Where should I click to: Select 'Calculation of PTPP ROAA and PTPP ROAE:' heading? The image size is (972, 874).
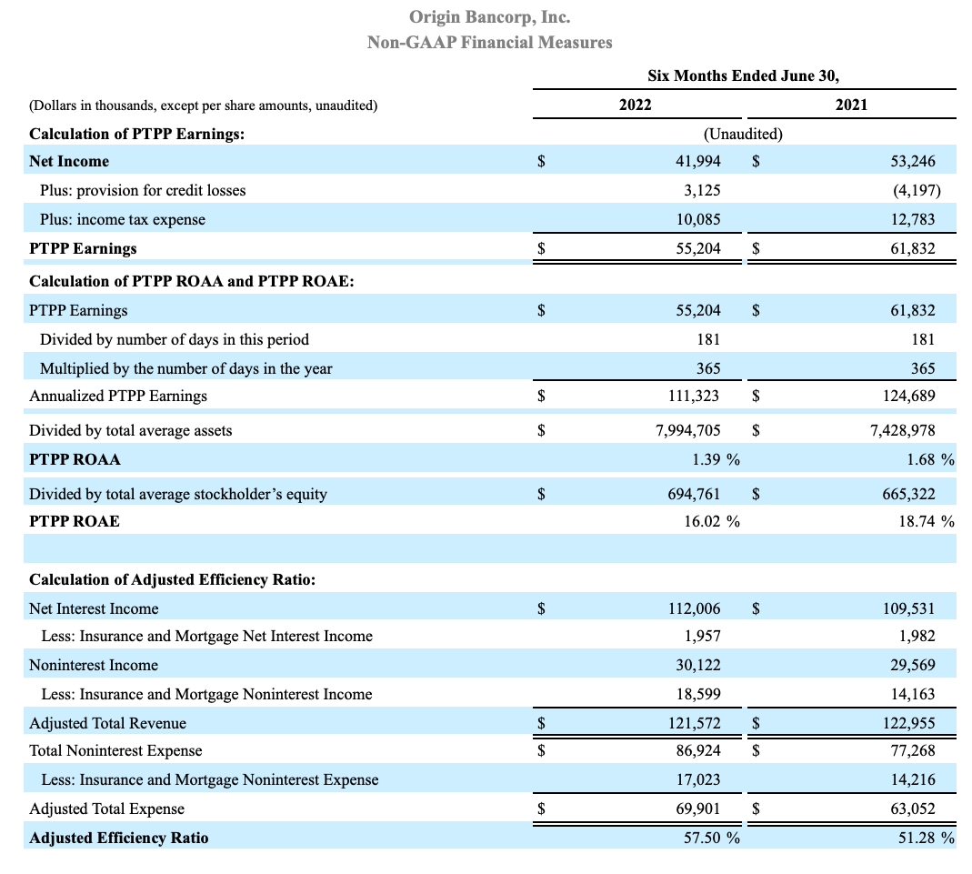192,281
